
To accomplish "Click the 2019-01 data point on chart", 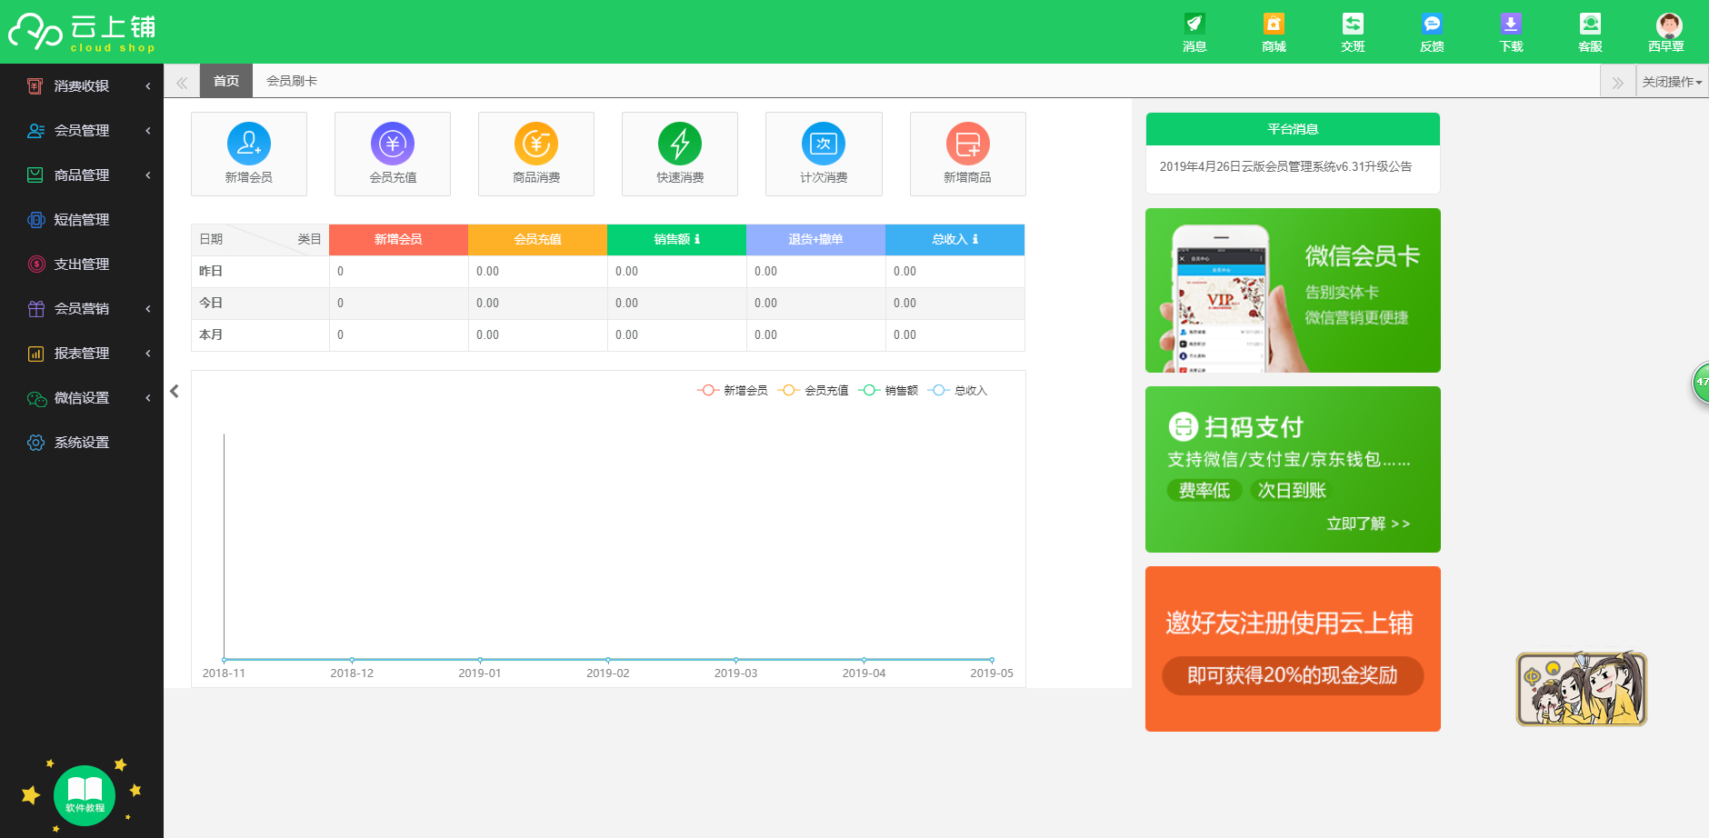I will coord(480,660).
